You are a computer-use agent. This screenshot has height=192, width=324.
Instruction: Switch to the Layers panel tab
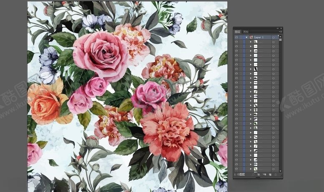(x=238, y=32)
